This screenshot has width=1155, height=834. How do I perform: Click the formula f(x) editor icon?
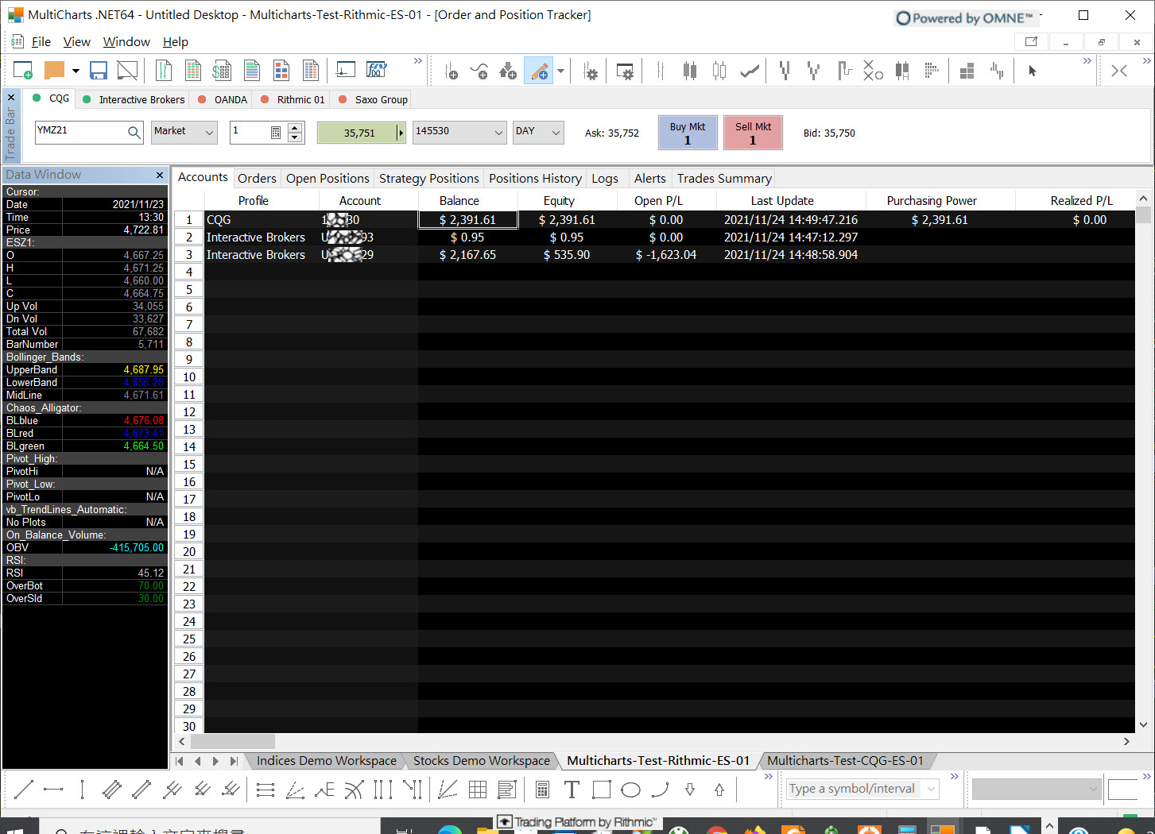point(376,70)
